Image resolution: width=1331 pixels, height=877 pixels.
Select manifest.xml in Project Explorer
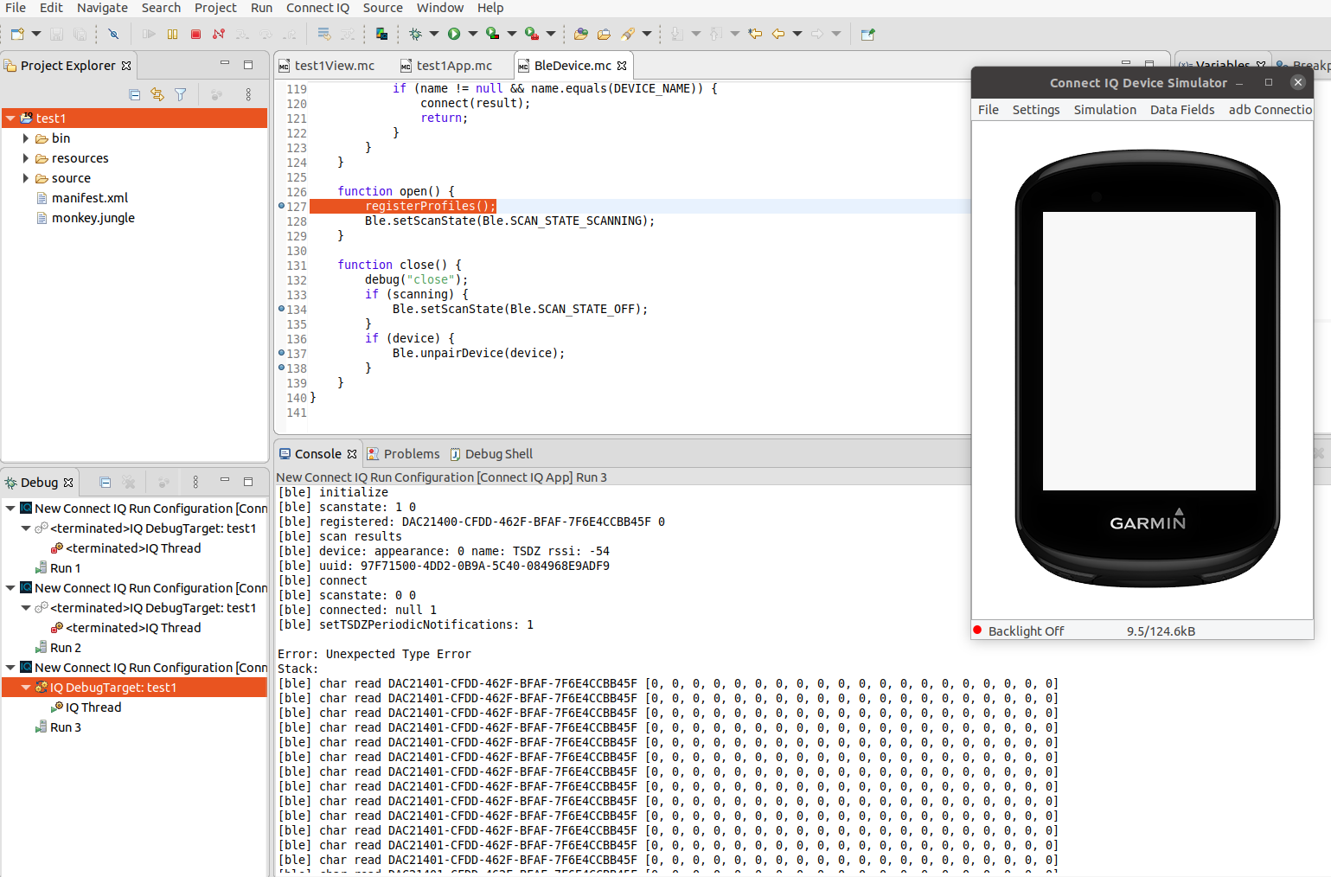tap(90, 198)
